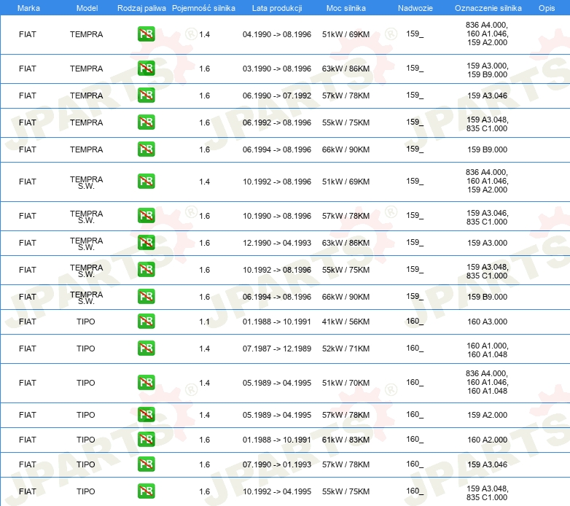Viewport: 570px width, 506px height.
Task: Click TEMPRA S.W. model in 1.4 row
Action: pos(87,182)
